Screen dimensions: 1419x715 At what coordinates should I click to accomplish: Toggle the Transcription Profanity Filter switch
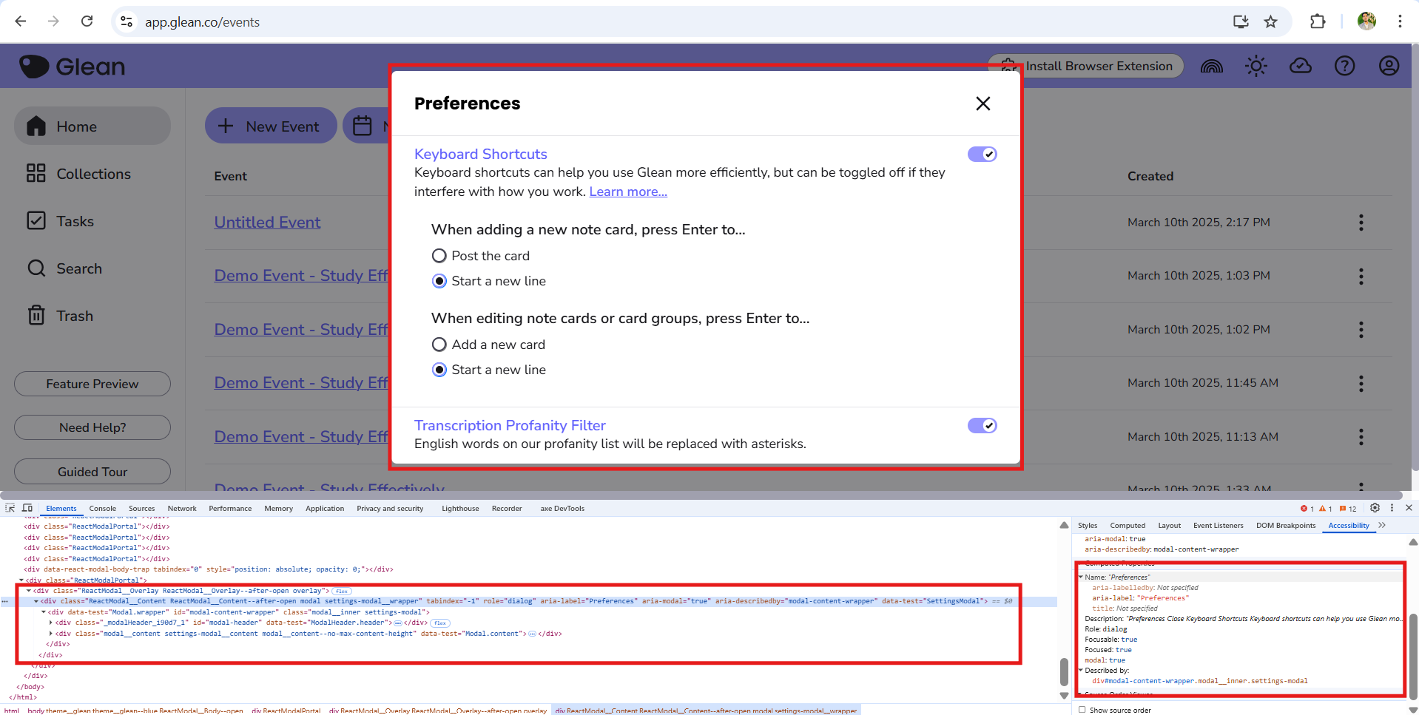982,425
